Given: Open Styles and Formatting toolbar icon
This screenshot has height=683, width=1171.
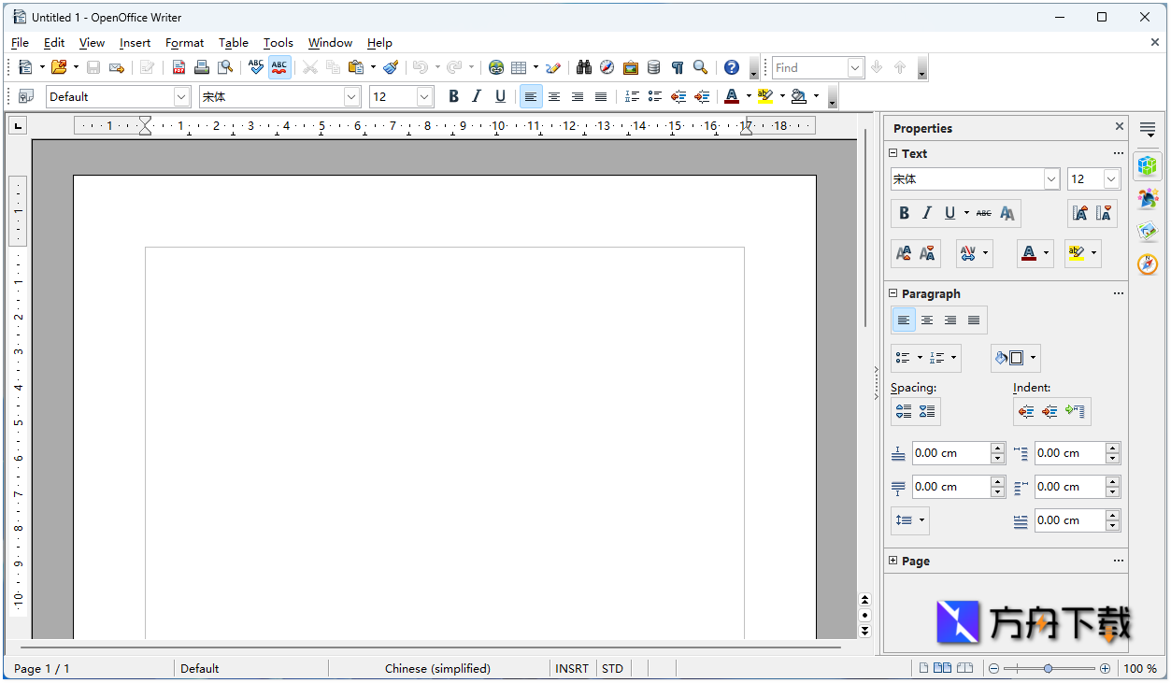Looking at the screenshot, I should tap(26, 96).
